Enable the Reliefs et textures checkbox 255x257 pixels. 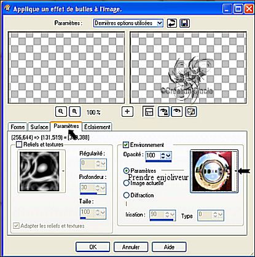click(19, 144)
